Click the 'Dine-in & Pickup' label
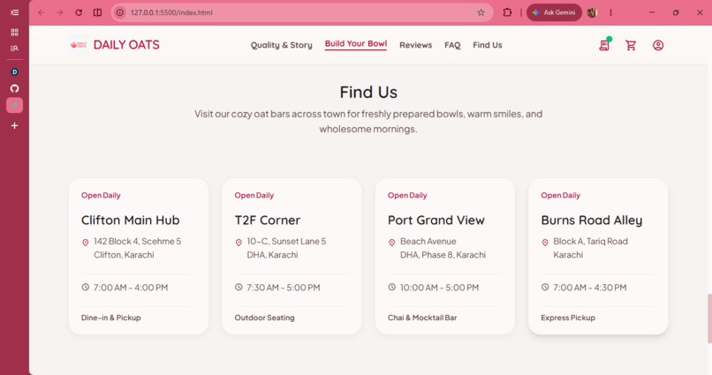The width and height of the screenshot is (712, 375). coord(110,318)
